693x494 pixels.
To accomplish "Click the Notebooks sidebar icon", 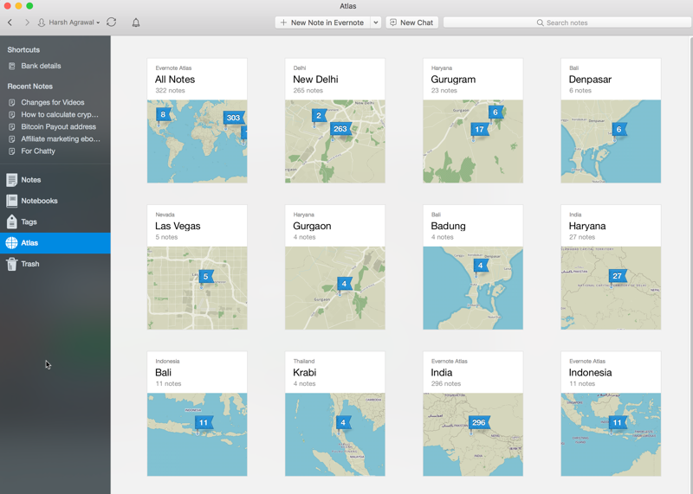I will [12, 201].
